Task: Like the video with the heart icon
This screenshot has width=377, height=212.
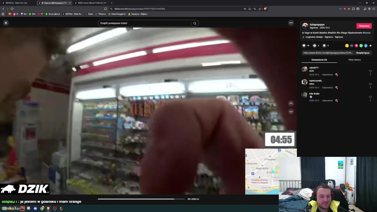Action: tap(304, 46)
